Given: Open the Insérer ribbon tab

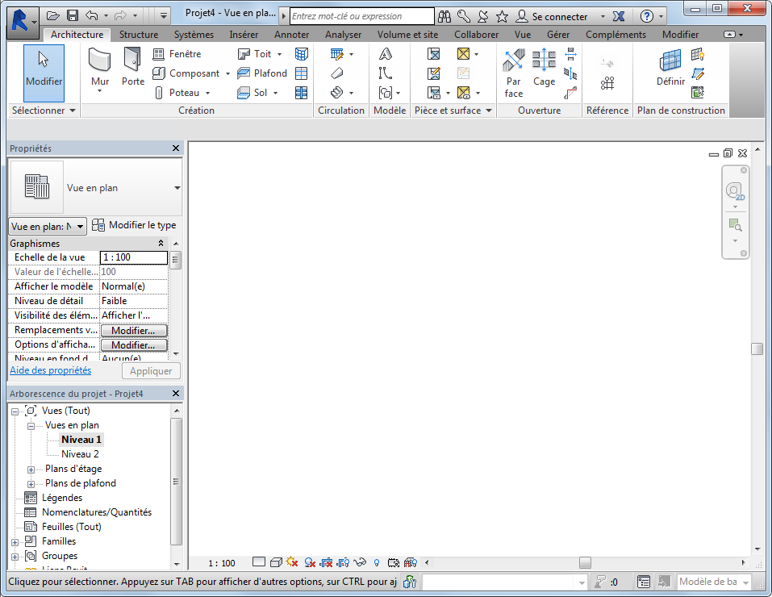Looking at the screenshot, I should pyautogui.click(x=244, y=35).
